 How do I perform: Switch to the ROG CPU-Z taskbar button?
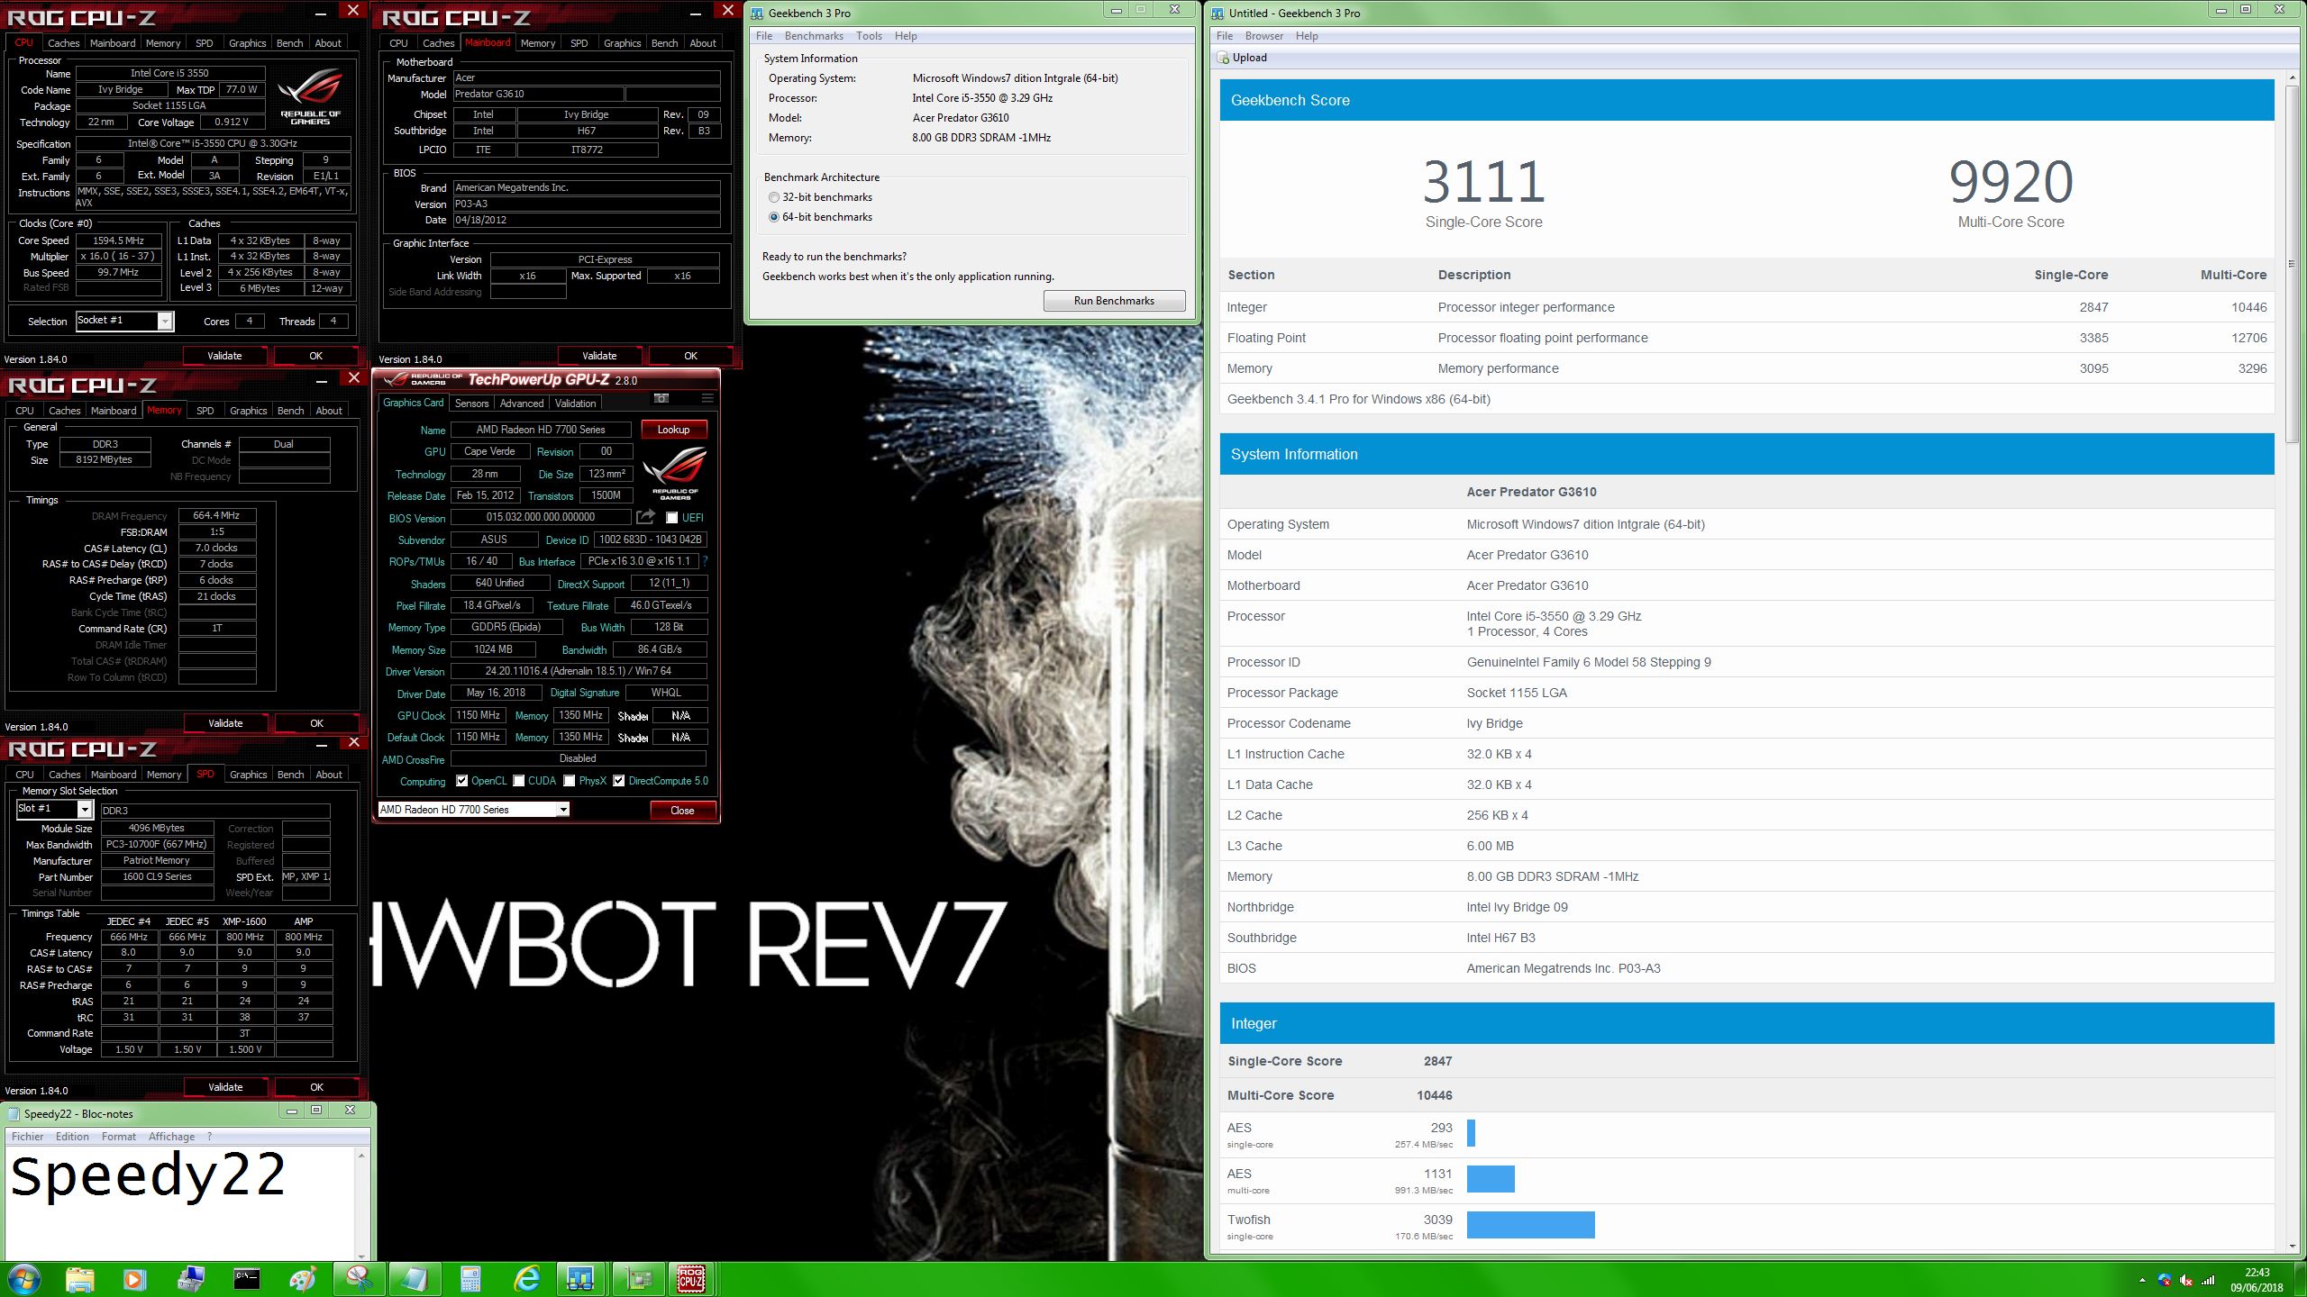pos(691,1279)
